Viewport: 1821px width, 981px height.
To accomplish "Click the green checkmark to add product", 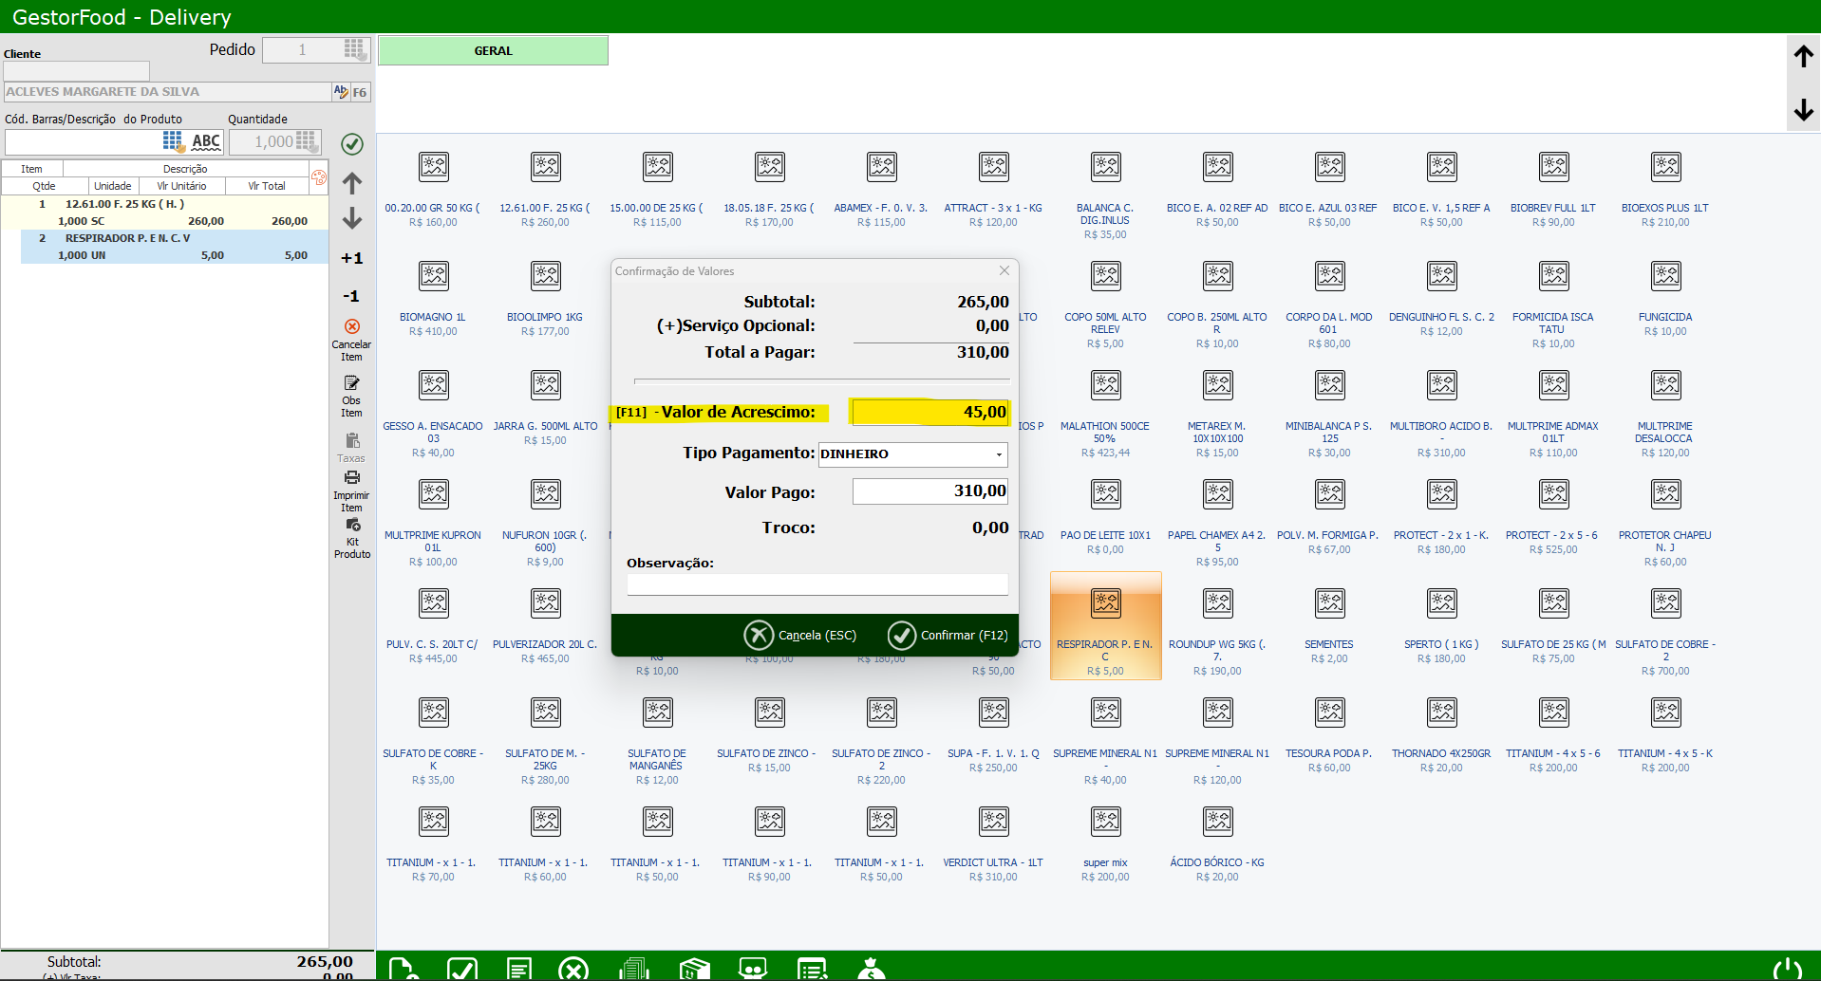I will [352, 143].
